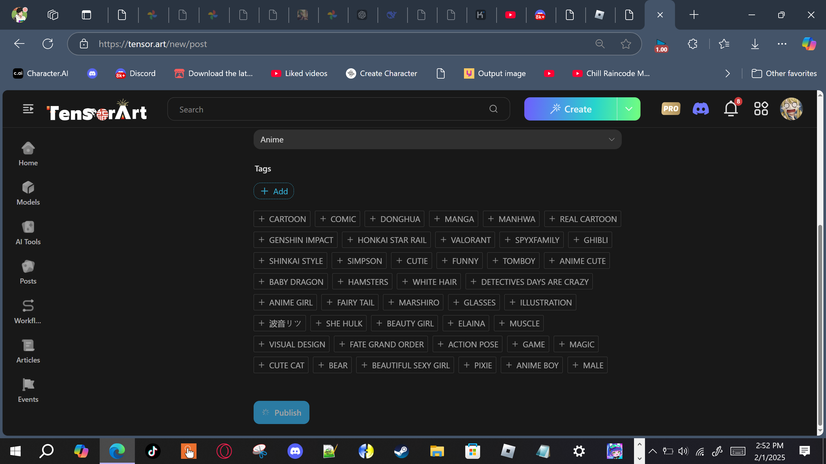This screenshot has width=826, height=464.
Task: Expand the bookmarks overflow chevron
Action: [728, 73]
